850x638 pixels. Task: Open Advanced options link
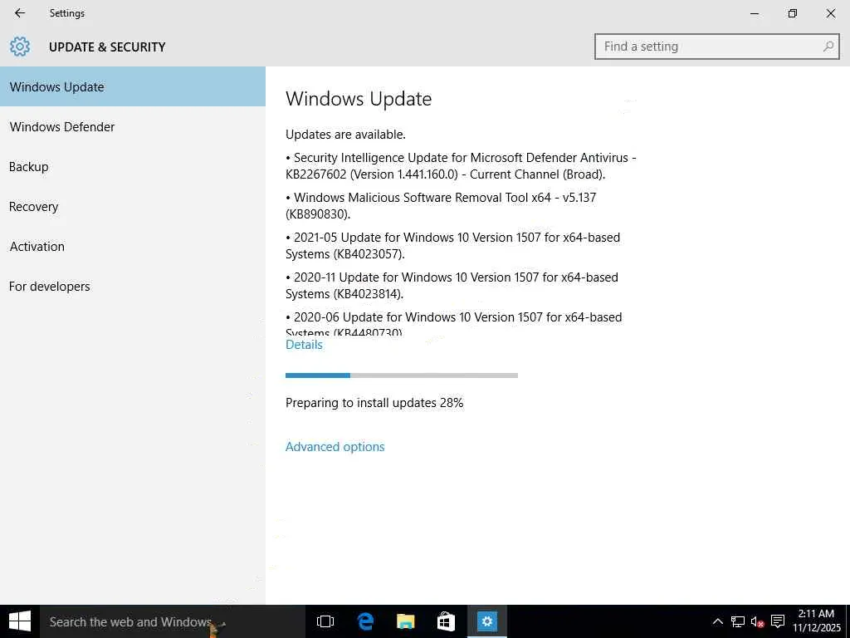pyautogui.click(x=335, y=446)
